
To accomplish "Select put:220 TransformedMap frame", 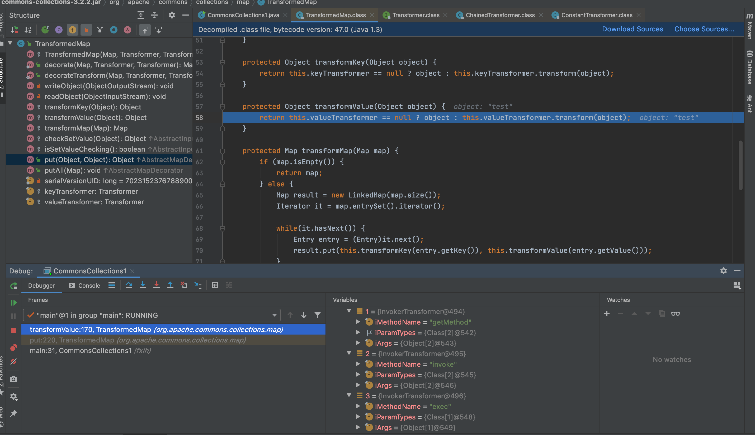I will (173, 340).
